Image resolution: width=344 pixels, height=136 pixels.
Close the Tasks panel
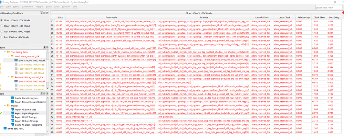click(x=47, y=93)
